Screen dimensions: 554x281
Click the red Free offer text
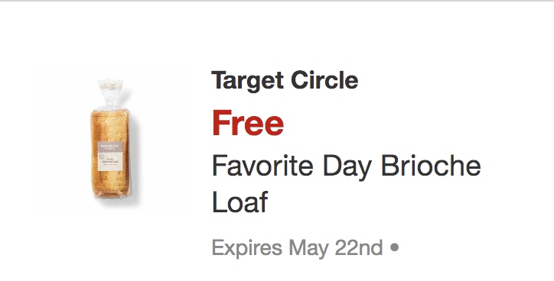(x=248, y=123)
